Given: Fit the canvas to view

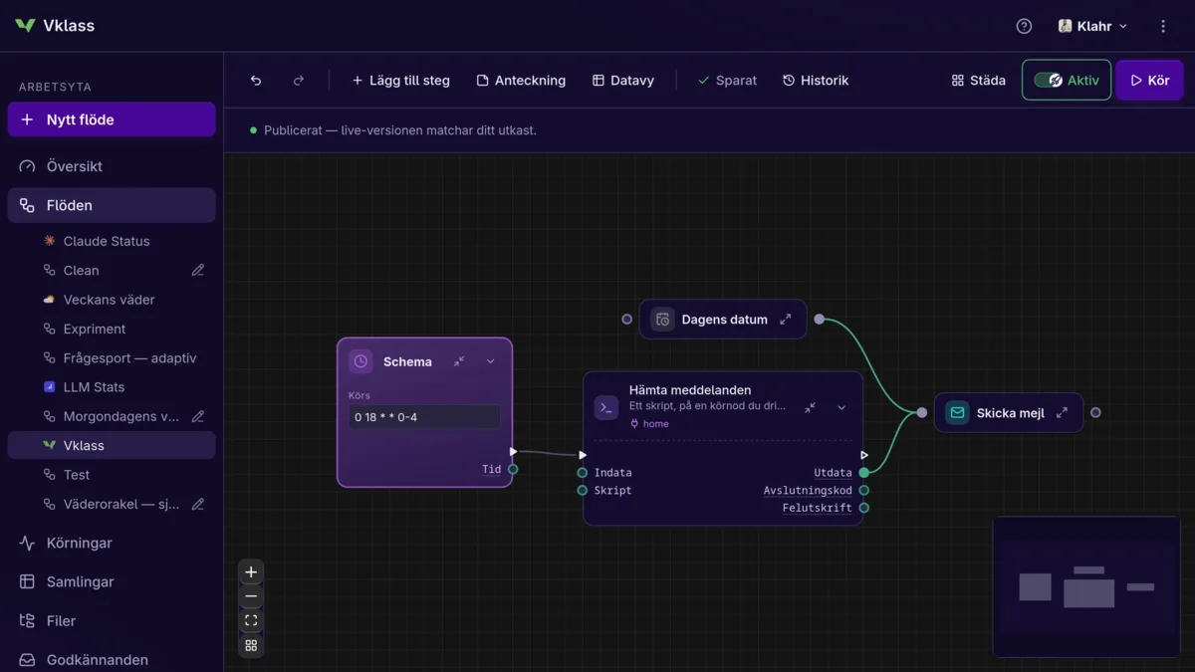Looking at the screenshot, I should pos(251,621).
